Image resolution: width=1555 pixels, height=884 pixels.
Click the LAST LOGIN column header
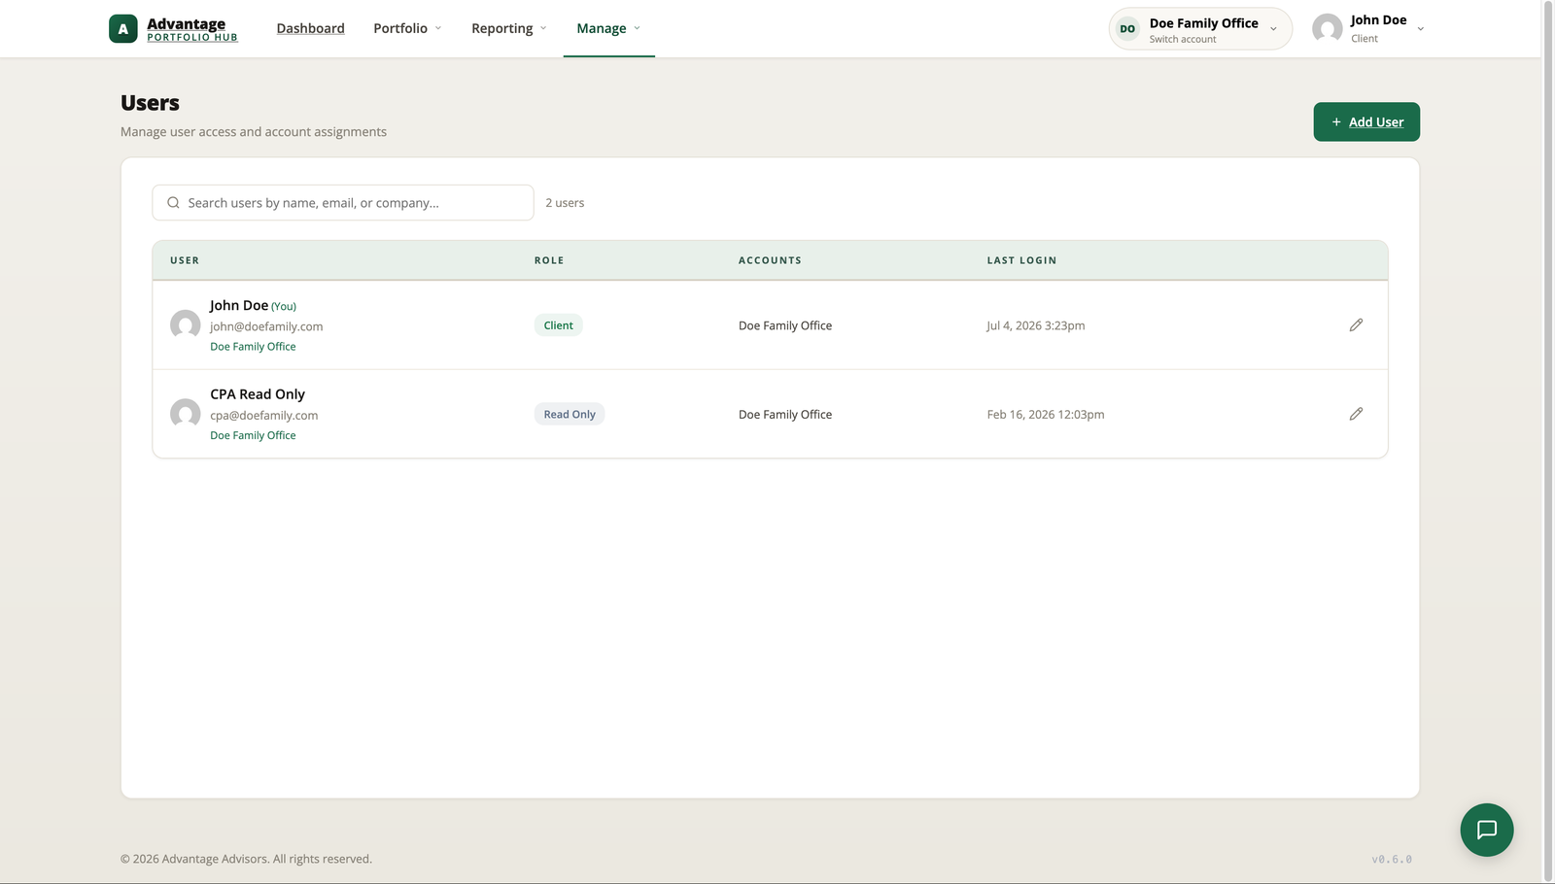tap(1021, 260)
